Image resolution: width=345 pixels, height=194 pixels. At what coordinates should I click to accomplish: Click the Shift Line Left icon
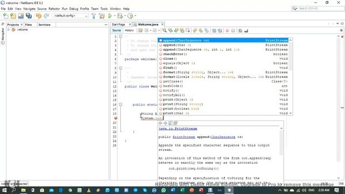pyautogui.click(x=214, y=31)
